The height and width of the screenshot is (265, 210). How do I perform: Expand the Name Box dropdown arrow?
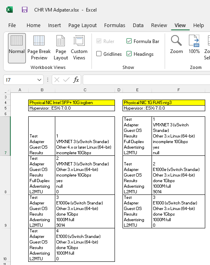tap(39, 80)
